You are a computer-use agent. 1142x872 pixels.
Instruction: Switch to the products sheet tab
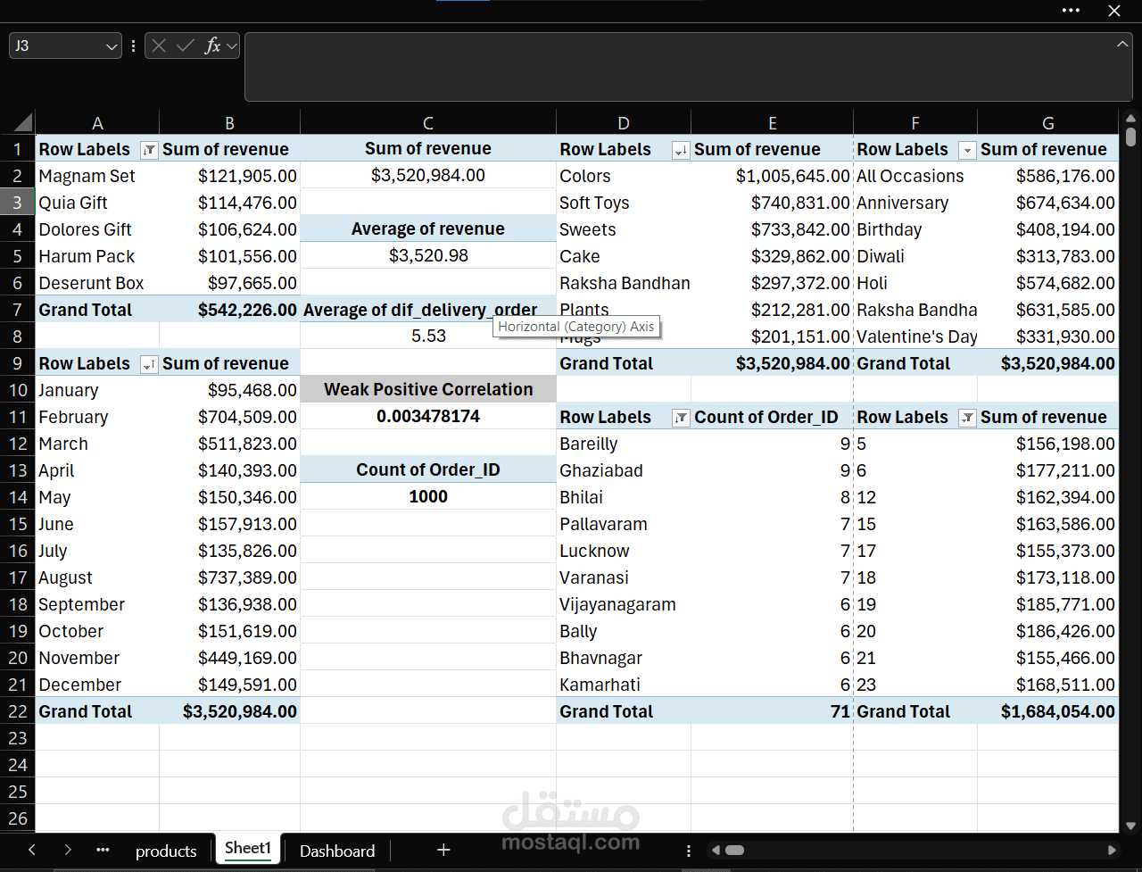[166, 851]
